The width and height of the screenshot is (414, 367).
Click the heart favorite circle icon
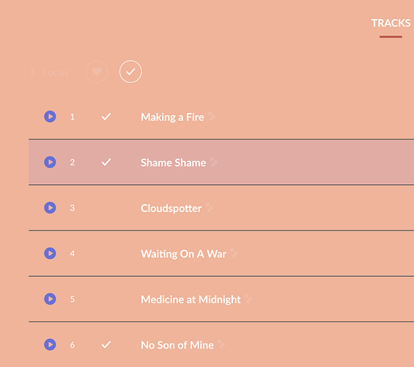coord(97,72)
